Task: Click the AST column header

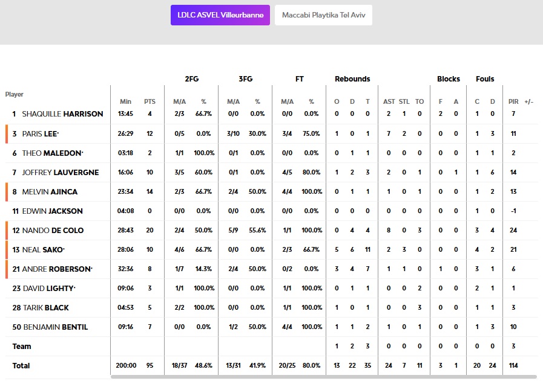Action: pyautogui.click(x=389, y=101)
